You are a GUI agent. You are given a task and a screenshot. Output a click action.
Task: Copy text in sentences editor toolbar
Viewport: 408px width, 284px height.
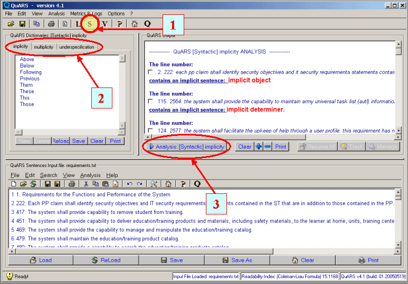click(96, 184)
